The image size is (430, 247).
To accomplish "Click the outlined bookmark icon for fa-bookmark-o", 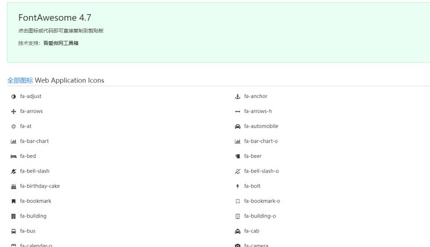I will click(238, 201).
